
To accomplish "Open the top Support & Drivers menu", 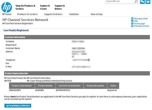I will (x=60, y=7).
